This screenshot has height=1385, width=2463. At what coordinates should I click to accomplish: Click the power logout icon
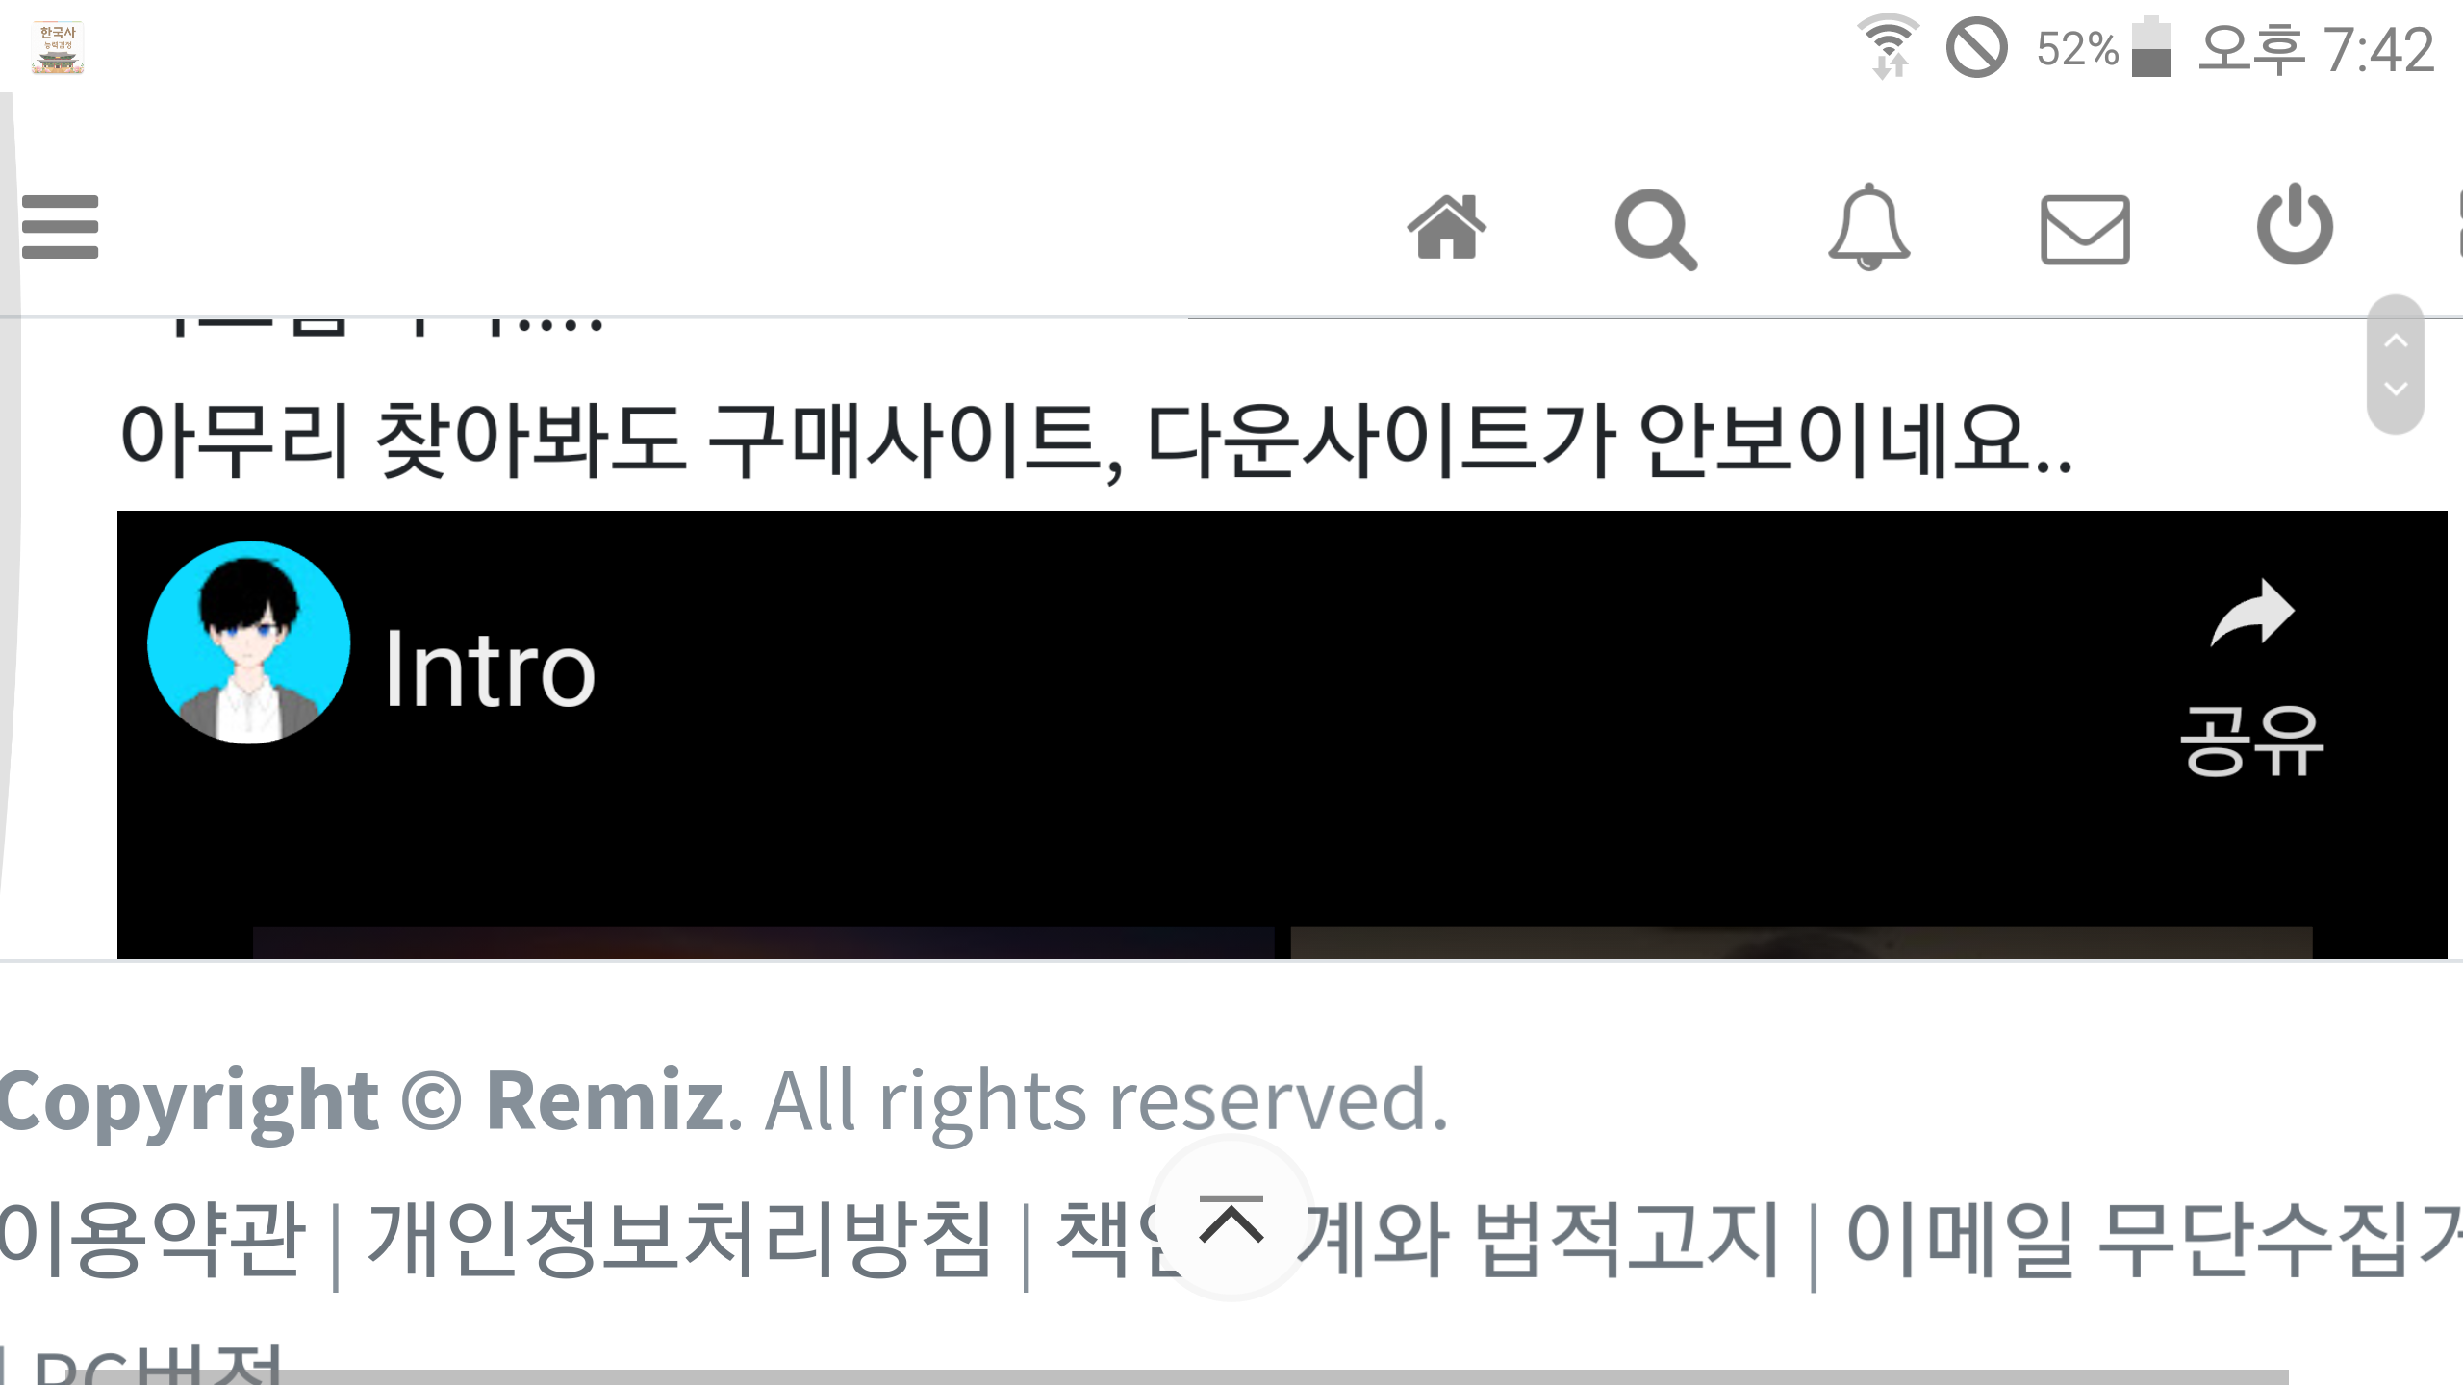[2295, 225]
